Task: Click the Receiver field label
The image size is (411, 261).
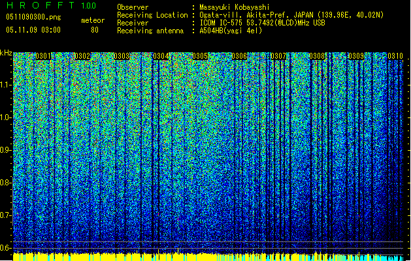Action: [x=133, y=23]
